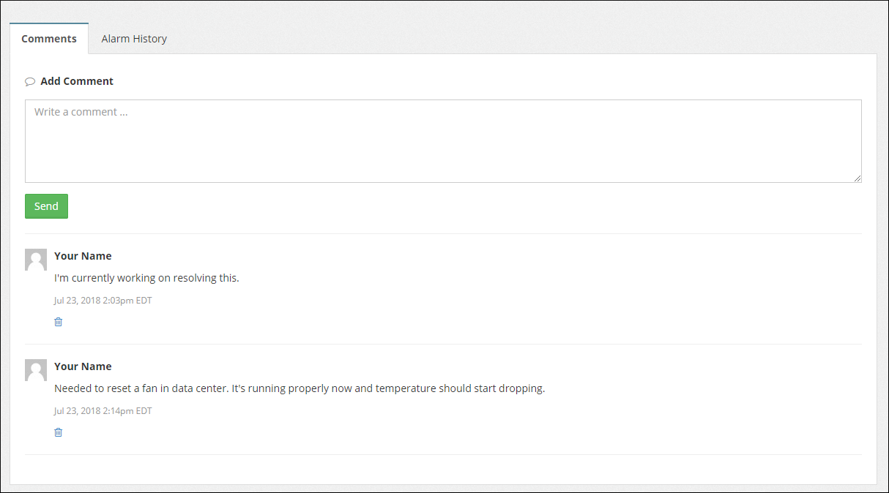889x493 pixels.
Task: Click the divider line between the two comments
Action: (x=443, y=344)
